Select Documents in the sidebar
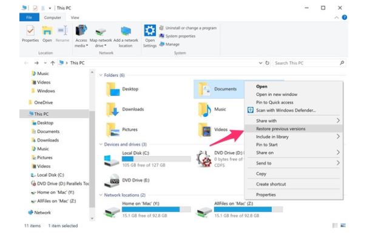Screen dimensions: 367x241 [x=45, y=131]
